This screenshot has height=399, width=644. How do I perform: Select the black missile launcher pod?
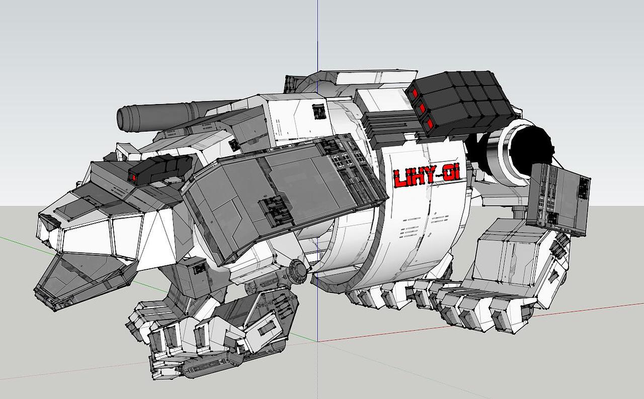point(460,103)
